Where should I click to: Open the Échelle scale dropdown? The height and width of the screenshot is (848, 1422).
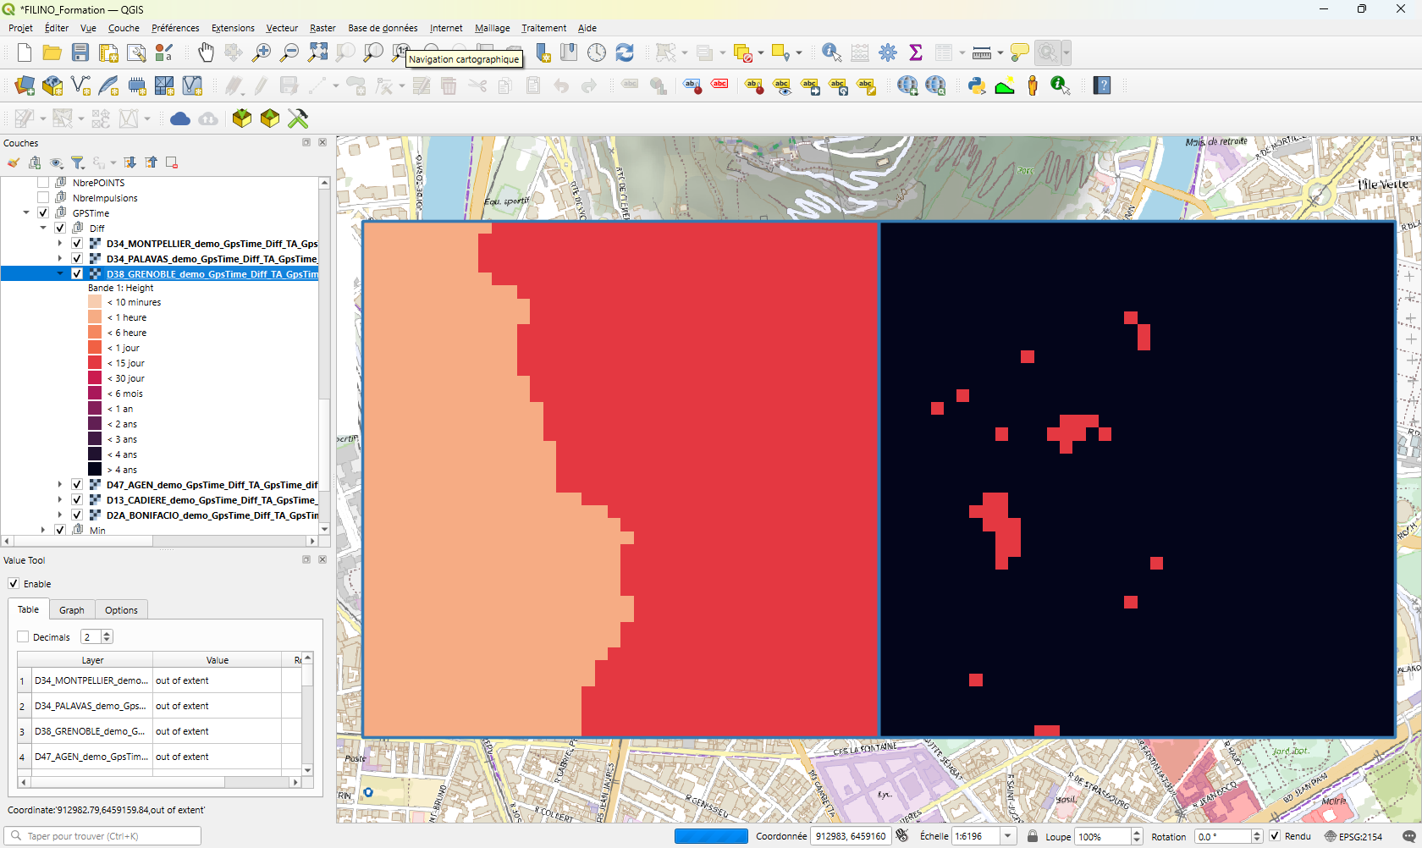tap(1007, 836)
